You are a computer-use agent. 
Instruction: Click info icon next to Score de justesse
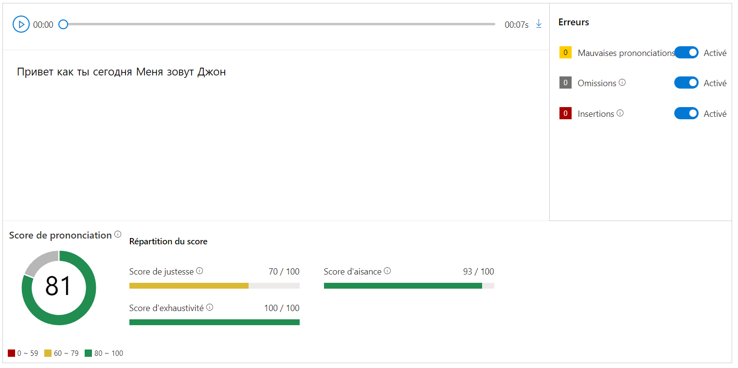pos(199,271)
